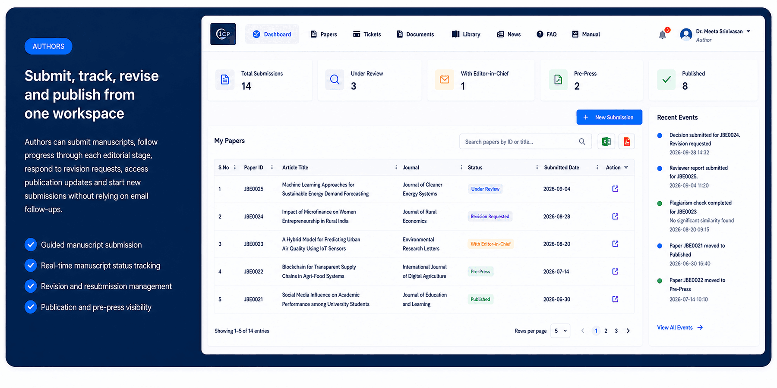Go to page 2
The image size is (777, 388).
point(606,331)
